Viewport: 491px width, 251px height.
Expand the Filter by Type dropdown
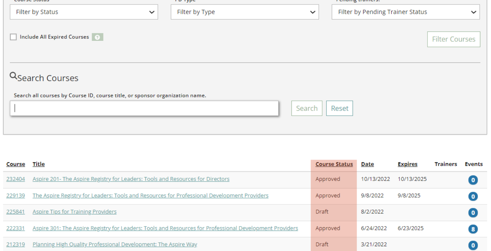[x=244, y=12]
